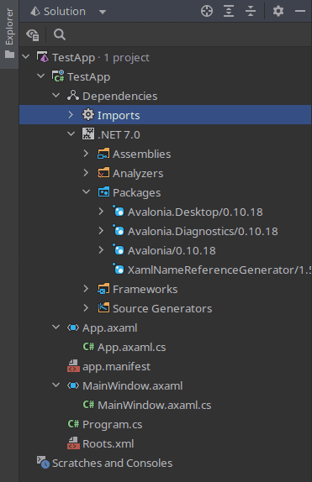312x482 pixels.
Task: Collapse the TestApp project node
Action: pyautogui.click(x=40, y=76)
